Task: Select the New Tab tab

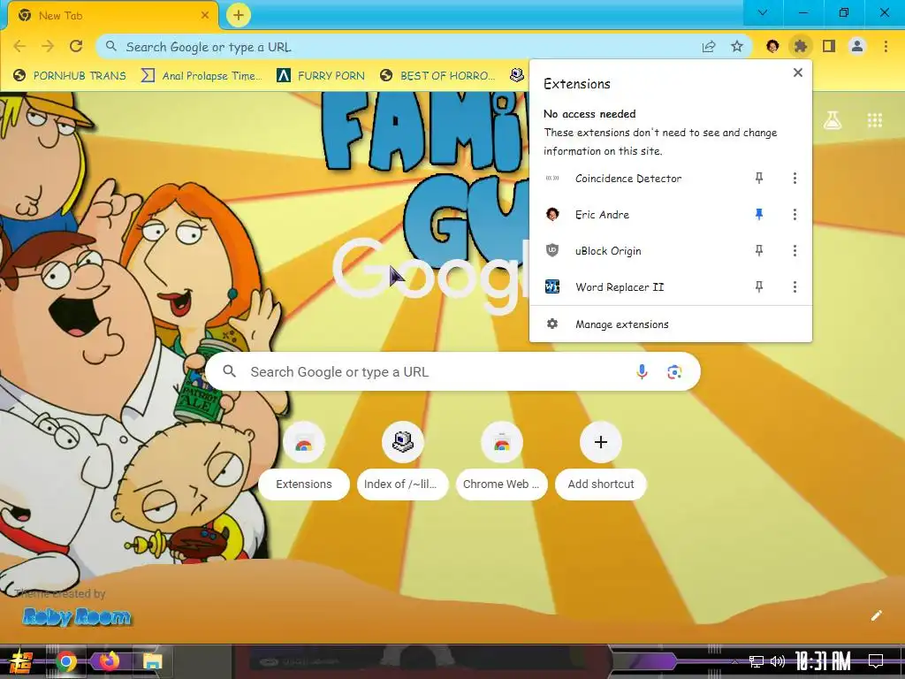Action: point(112,16)
